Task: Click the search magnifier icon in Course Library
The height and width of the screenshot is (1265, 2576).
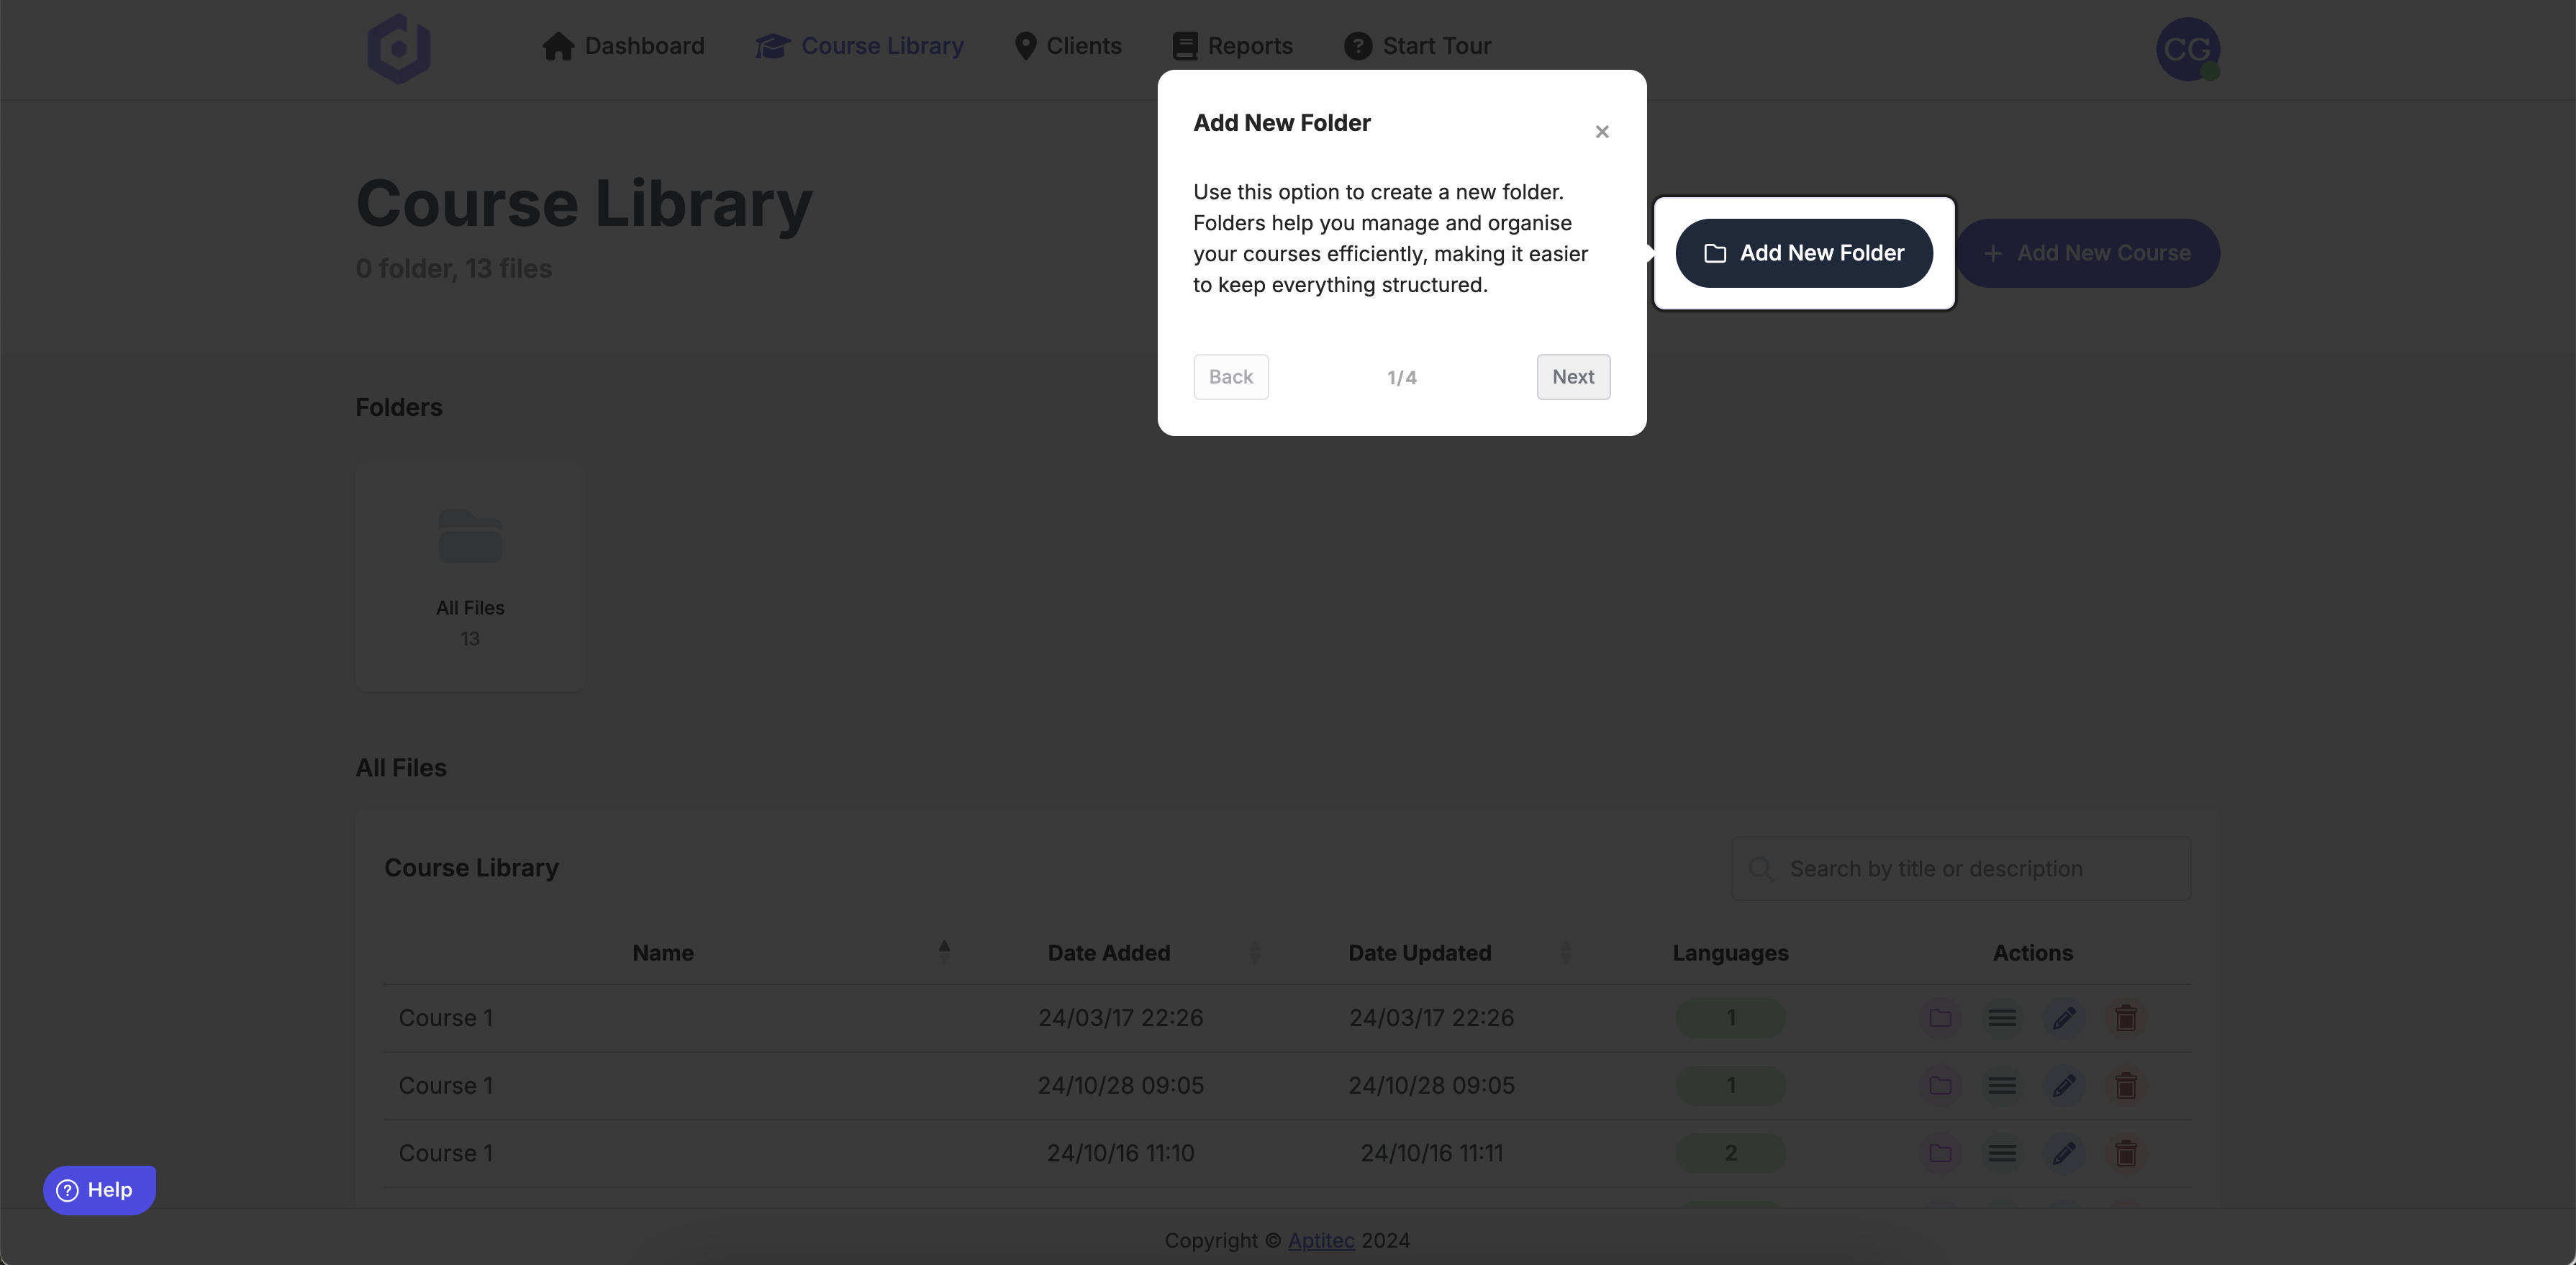Action: [x=1762, y=868]
